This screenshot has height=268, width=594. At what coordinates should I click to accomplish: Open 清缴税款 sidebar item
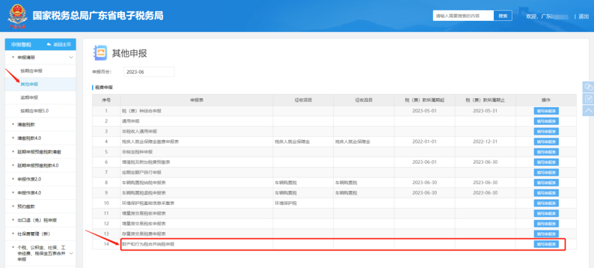(x=26, y=124)
